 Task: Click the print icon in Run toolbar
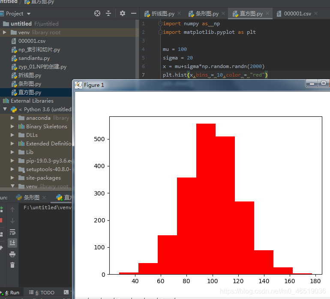pos(12,254)
